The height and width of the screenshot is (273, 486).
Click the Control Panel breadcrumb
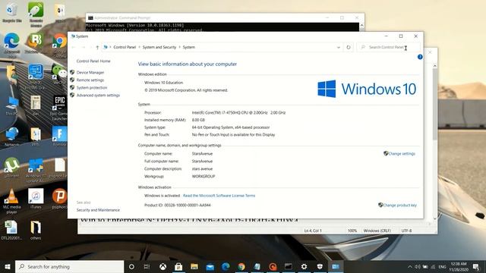click(125, 47)
